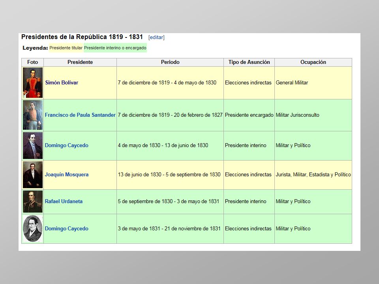Viewport: 379px width, 284px height.
Task: Click Militar y Político in the Rafael Urdaneta row
Action: coord(293,202)
